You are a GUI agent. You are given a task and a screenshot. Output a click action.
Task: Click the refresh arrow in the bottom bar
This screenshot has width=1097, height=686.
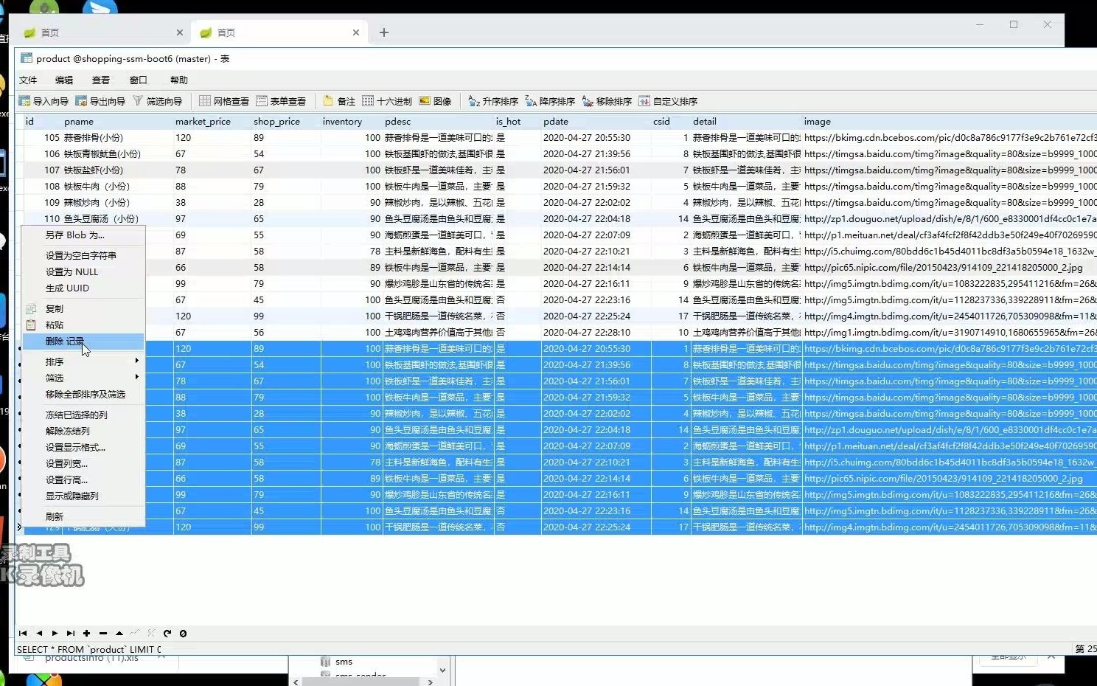(x=167, y=633)
